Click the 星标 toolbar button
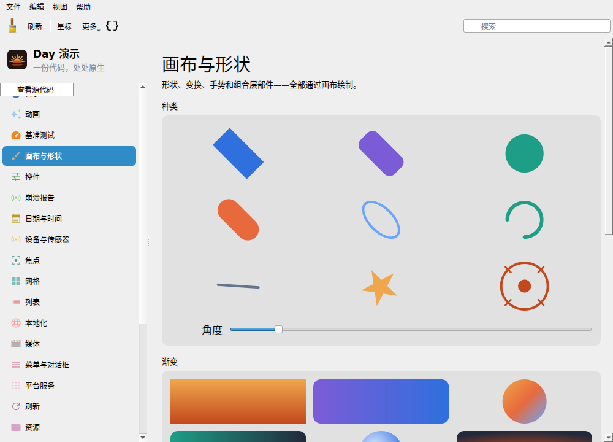The image size is (613, 442). [x=64, y=26]
